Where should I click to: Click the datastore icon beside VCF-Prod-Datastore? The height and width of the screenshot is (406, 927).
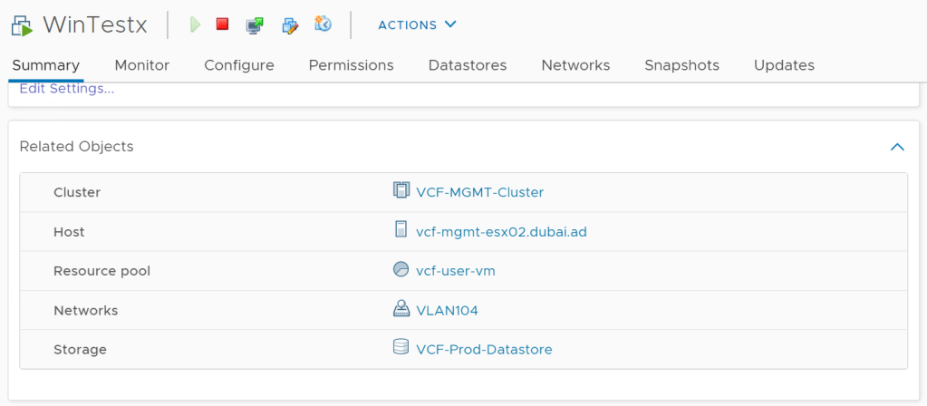coord(401,348)
